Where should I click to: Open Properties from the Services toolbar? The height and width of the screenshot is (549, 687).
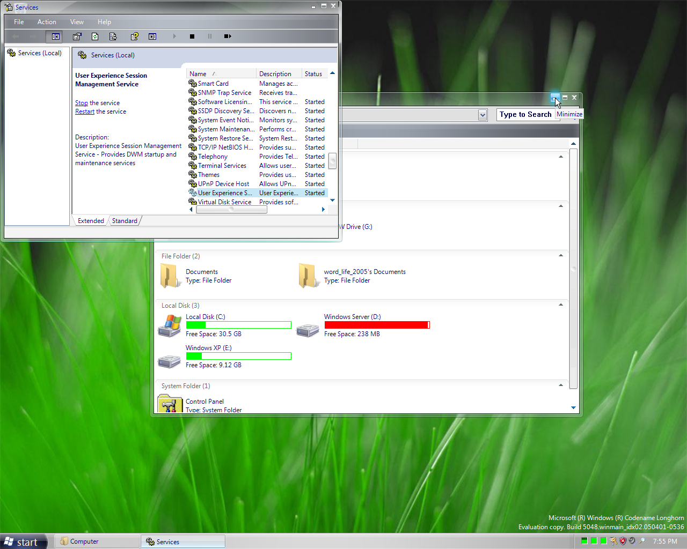(x=77, y=36)
